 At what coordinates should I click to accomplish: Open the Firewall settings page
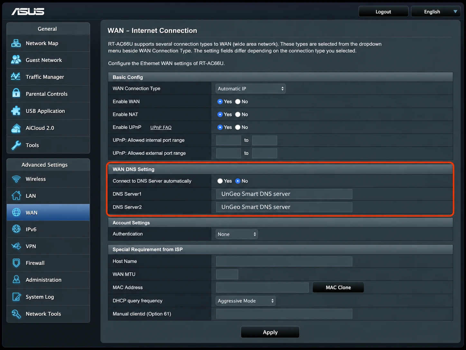[x=48, y=263]
